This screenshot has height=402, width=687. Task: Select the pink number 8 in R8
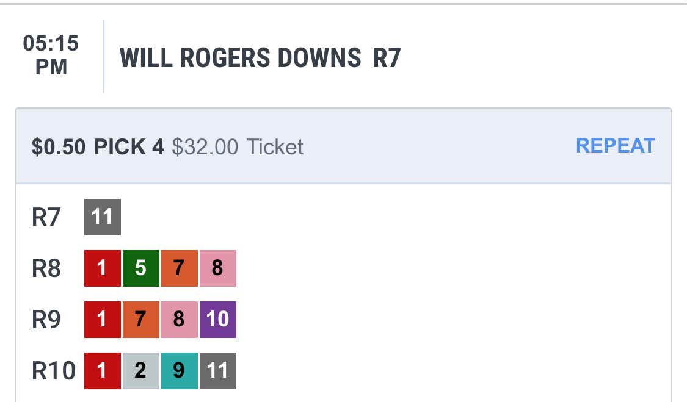218,268
